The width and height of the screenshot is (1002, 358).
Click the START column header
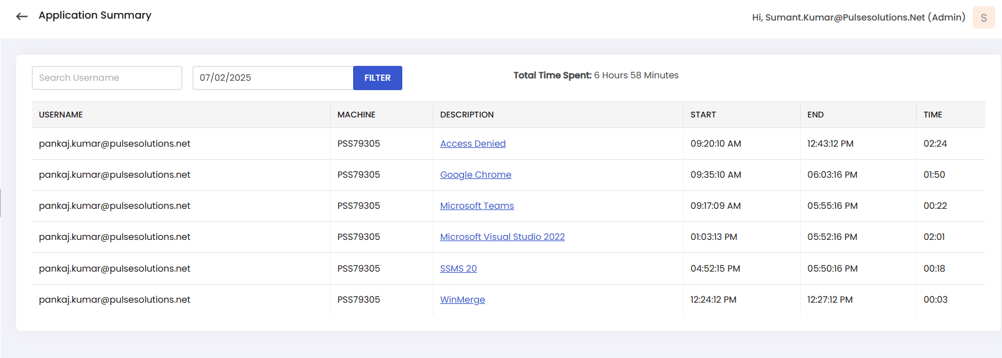[x=703, y=115]
